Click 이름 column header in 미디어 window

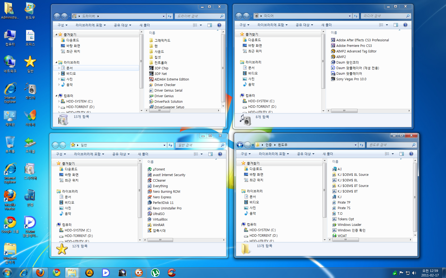pyautogui.click(x=334, y=33)
